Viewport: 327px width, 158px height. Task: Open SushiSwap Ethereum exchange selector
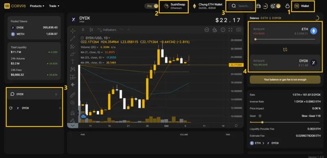(174, 6)
